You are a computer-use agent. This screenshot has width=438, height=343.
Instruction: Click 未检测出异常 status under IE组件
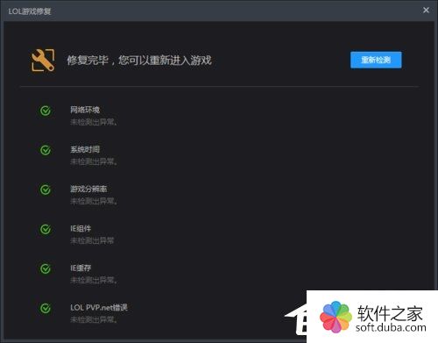tap(92, 240)
